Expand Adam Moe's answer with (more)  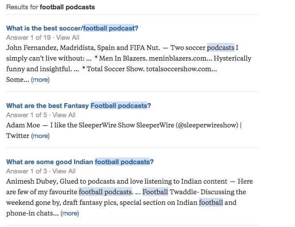(40, 136)
